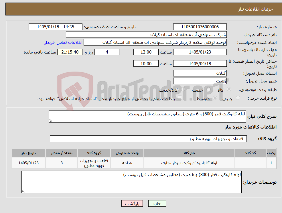
Task: Click the quantity cell showing 3
Action: tap(62, 163)
